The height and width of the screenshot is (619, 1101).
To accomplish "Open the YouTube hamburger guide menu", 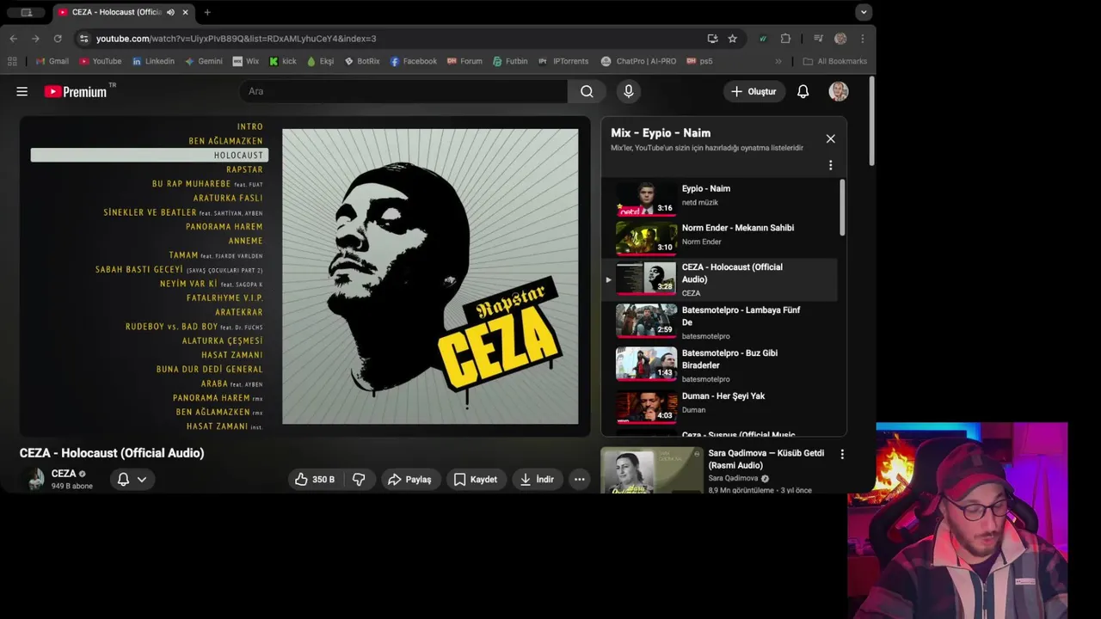I will (x=22, y=91).
